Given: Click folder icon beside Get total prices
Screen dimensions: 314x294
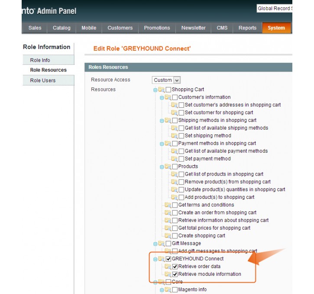Looking at the screenshot, I should click(x=168, y=228).
